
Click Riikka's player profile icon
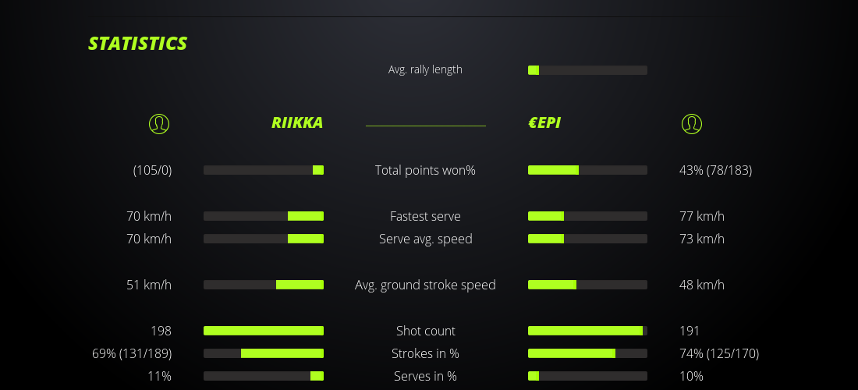pyautogui.click(x=159, y=124)
